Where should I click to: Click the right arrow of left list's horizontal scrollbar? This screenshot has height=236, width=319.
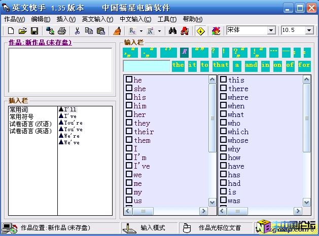coord(203,211)
